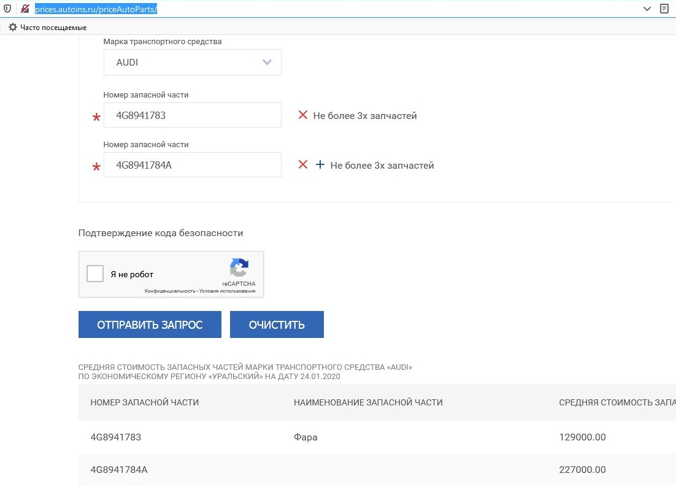
Task: Check the Я не робот checkbox
Action: pyautogui.click(x=95, y=274)
